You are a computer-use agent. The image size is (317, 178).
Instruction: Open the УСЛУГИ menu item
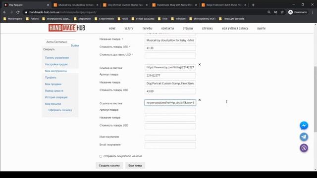tap(129, 29)
